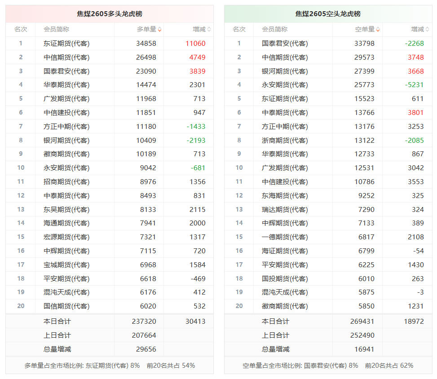Select 海证期货(代客) in the short table
Image resolution: width=437 pixels, height=379 pixels.
click(x=285, y=251)
